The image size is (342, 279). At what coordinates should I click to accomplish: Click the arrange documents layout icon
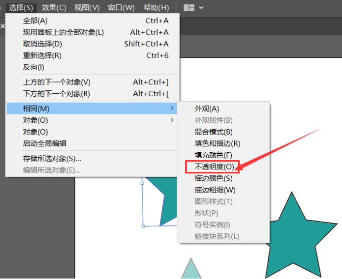coord(189,8)
